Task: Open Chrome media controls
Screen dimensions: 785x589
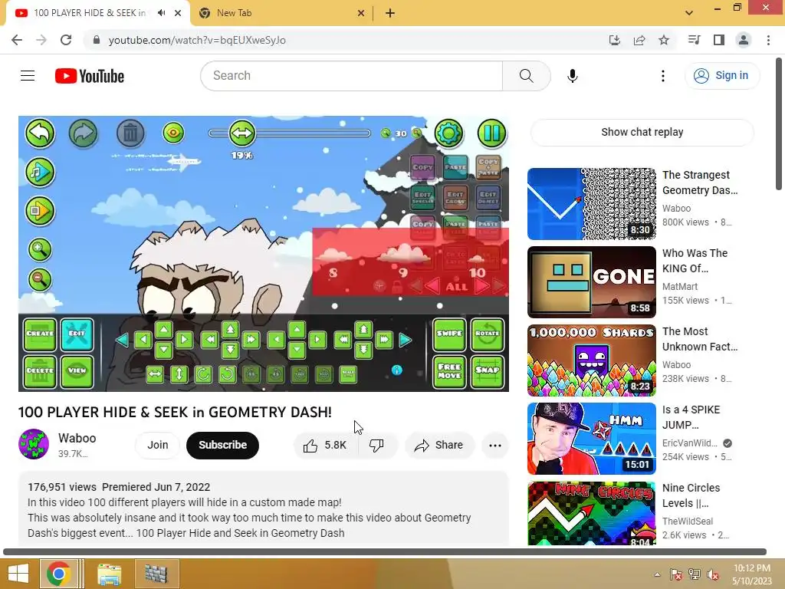Action: point(695,40)
